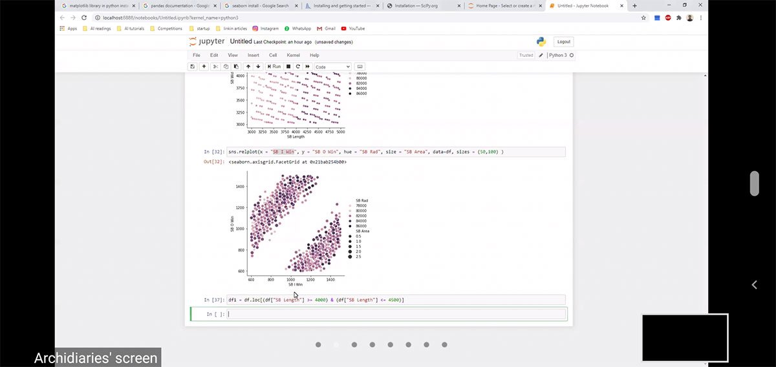Insert a cell below with plus icon

[x=204, y=67]
